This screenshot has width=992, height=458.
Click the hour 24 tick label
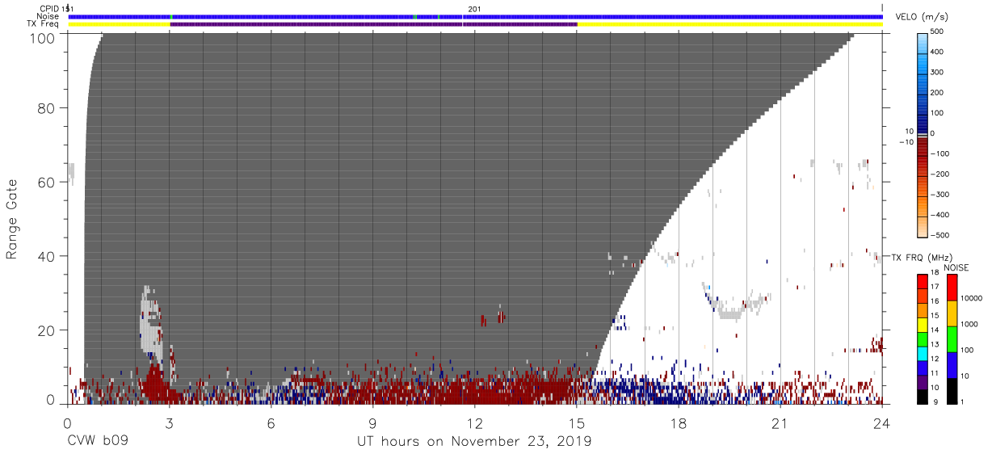click(882, 423)
